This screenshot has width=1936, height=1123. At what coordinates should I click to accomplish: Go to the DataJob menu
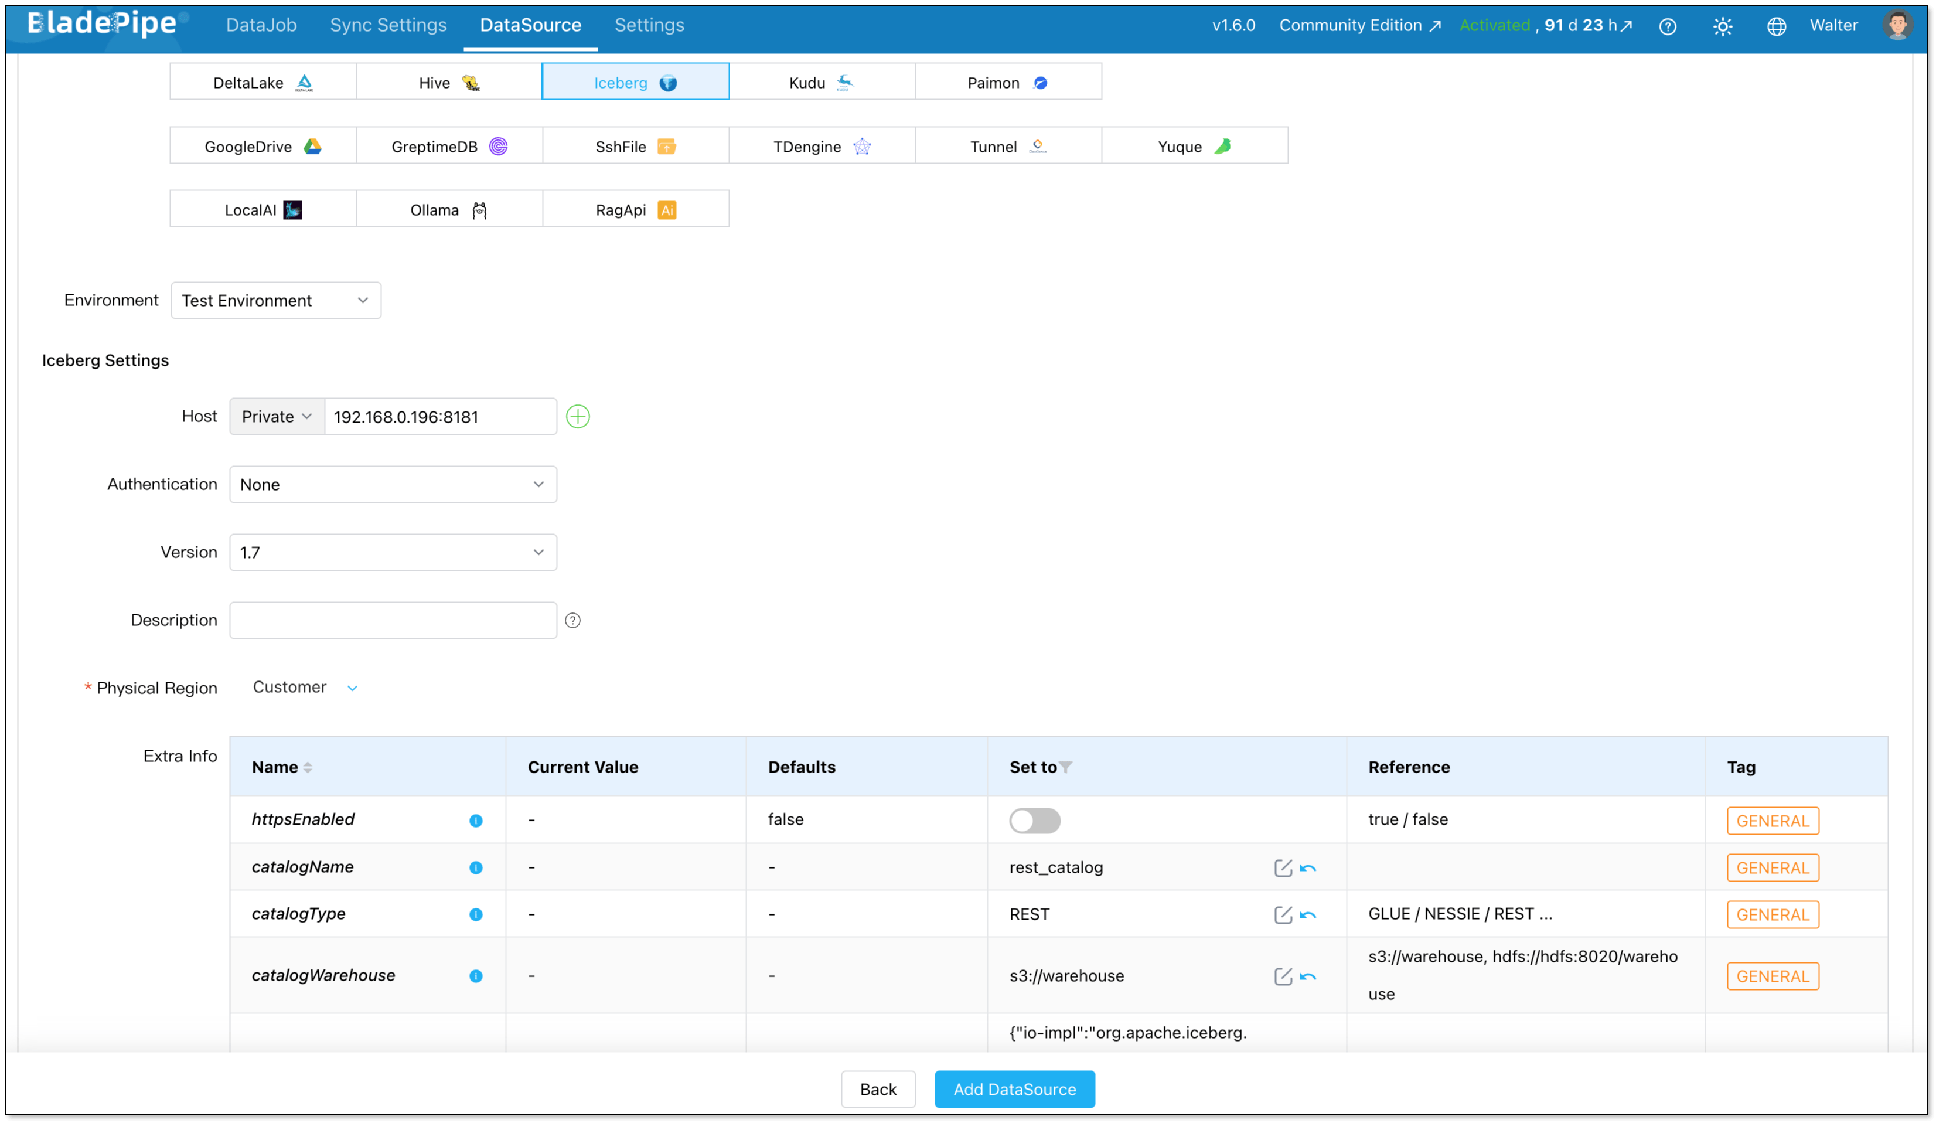(x=261, y=25)
